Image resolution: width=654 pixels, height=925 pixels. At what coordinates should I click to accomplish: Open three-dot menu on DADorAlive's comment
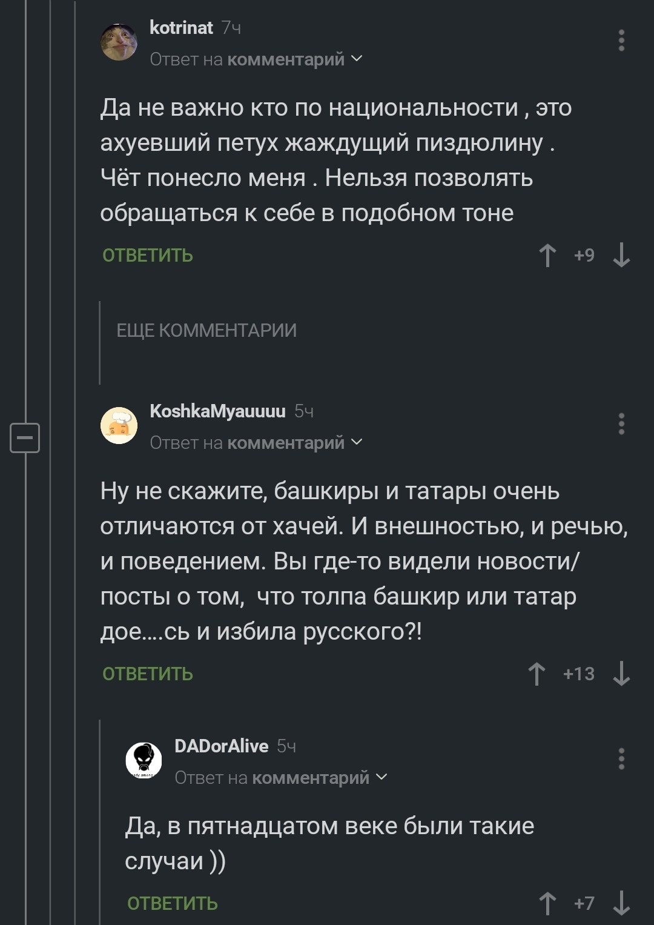621,759
